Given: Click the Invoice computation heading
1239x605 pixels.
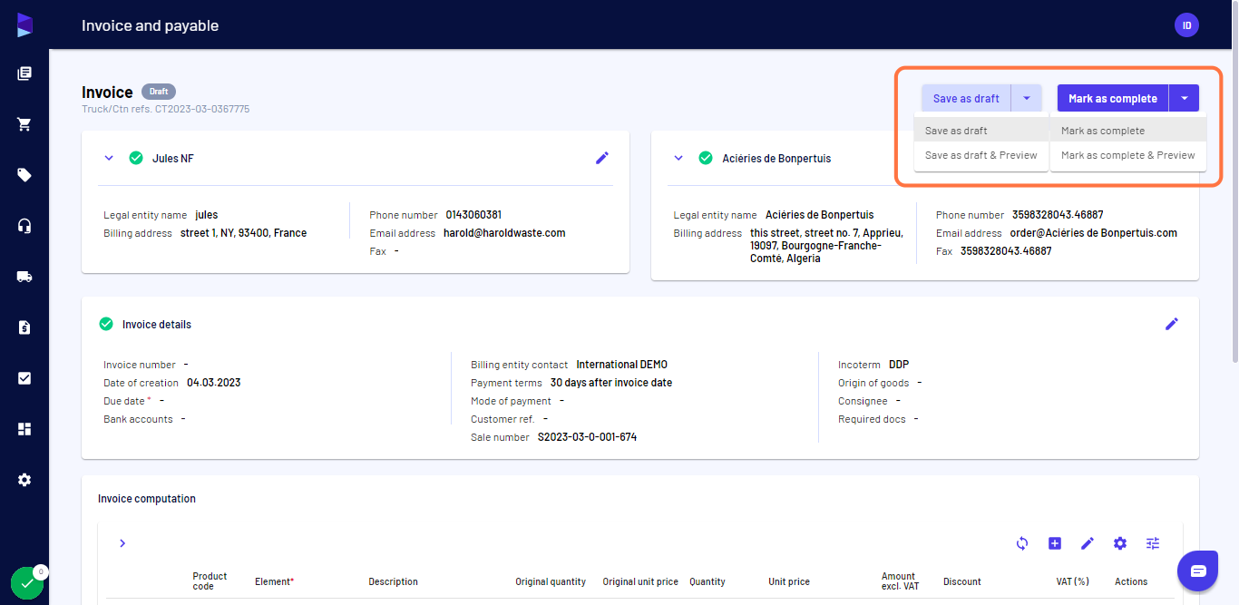Looking at the screenshot, I should (147, 499).
